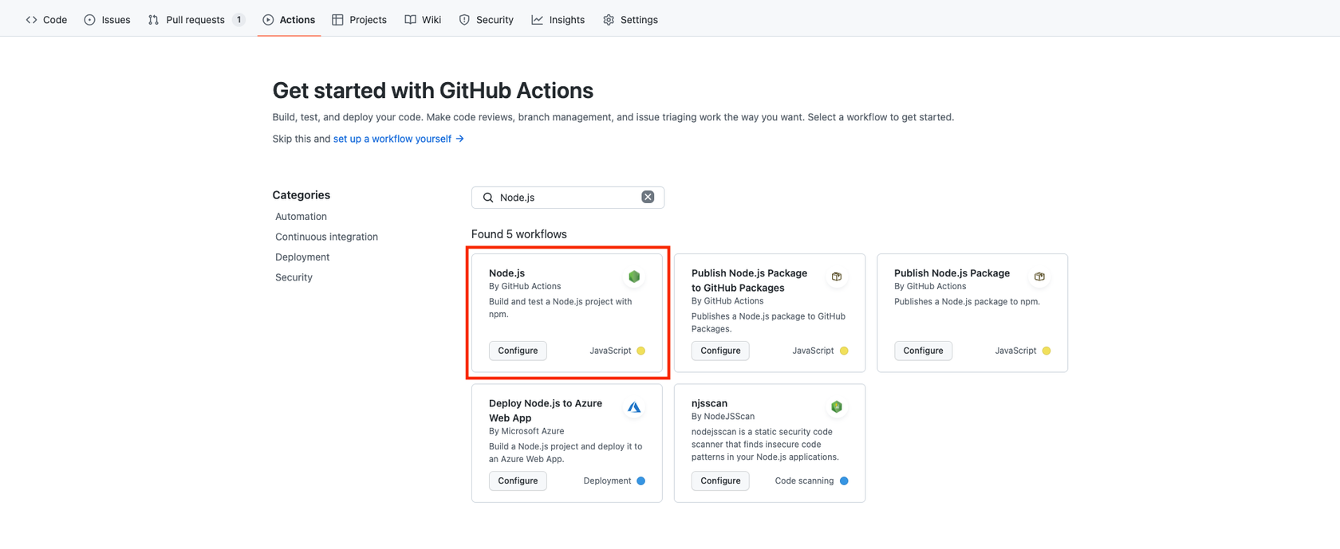
Task: Open the Wiki tab
Action: pos(423,20)
